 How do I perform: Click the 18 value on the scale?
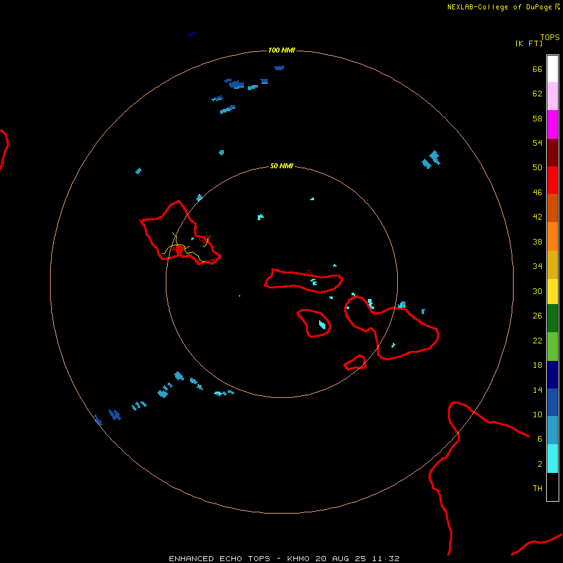(x=537, y=365)
